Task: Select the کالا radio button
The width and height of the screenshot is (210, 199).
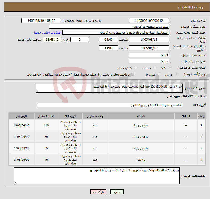Action: pos(170,68)
